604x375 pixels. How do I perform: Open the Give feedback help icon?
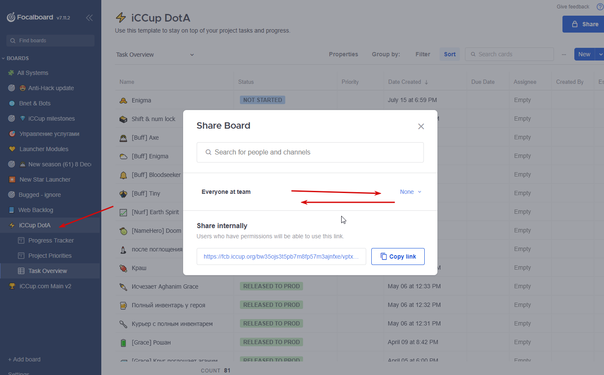(x=600, y=7)
